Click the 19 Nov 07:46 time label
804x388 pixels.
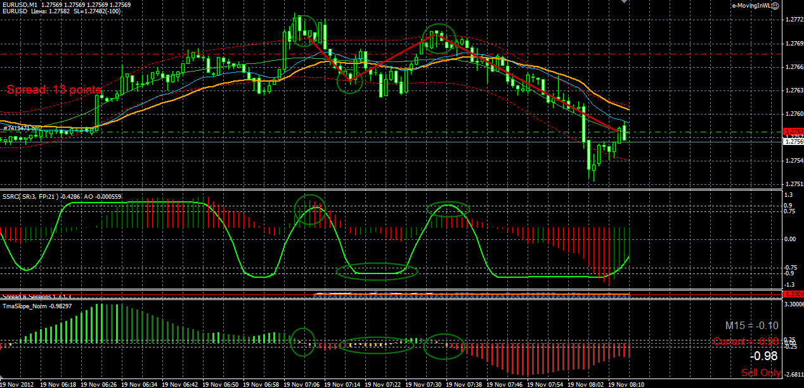(x=505, y=384)
